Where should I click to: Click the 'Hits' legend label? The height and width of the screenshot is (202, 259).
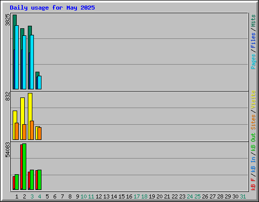[x=253, y=21]
